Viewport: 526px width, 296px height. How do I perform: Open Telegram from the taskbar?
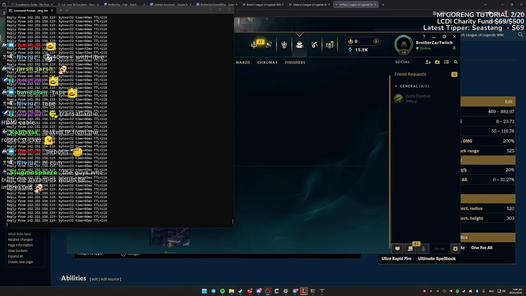click(213, 291)
